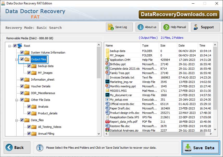The width and height of the screenshot is (223, 157).
Task: Click the My_setup.exe executable icon
Action: point(107,100)
